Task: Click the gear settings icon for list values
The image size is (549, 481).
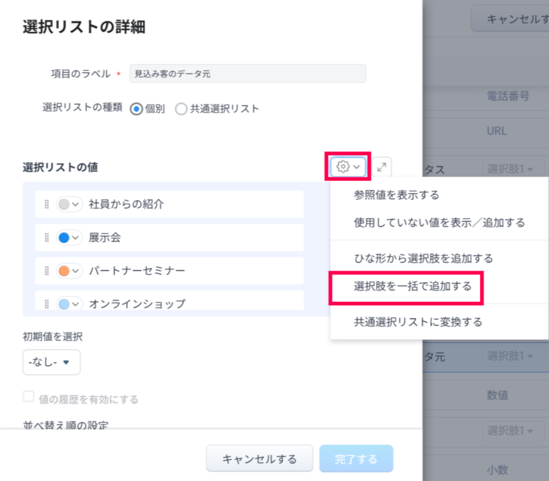Action: pos(348,167)
